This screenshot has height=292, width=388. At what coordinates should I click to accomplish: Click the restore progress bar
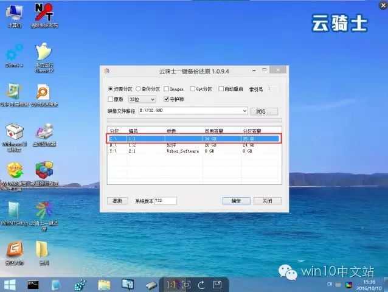(x=194, y=120)
